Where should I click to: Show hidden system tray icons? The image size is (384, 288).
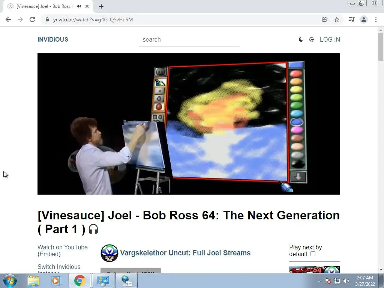[x=319, y=281]
